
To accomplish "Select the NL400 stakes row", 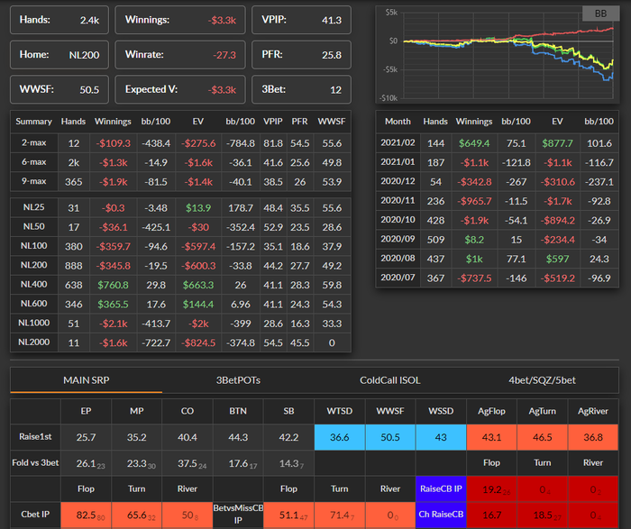I will (180, 285).
